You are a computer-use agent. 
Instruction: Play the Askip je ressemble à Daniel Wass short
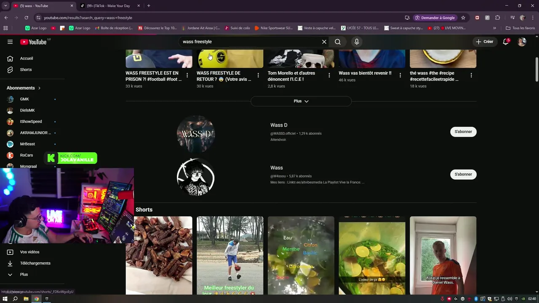[x=443, y=255]
